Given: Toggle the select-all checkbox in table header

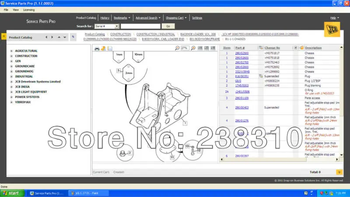Looking at the screenshot, I should (296, 48).
